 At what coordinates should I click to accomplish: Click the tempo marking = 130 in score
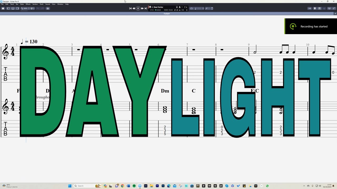click(29, 41)
